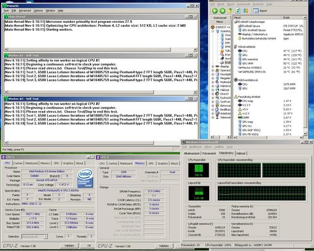The width and height of the screenshot is (314, 251).
Task: Click Validate in left CPU-Z window
Action: click(x=69, y=246)
